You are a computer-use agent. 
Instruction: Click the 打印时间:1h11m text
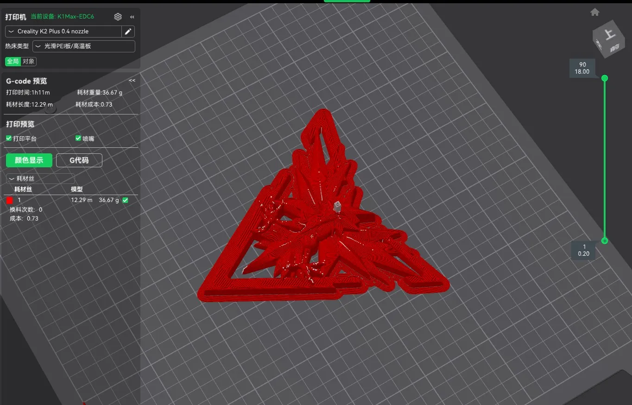(28, 93)
